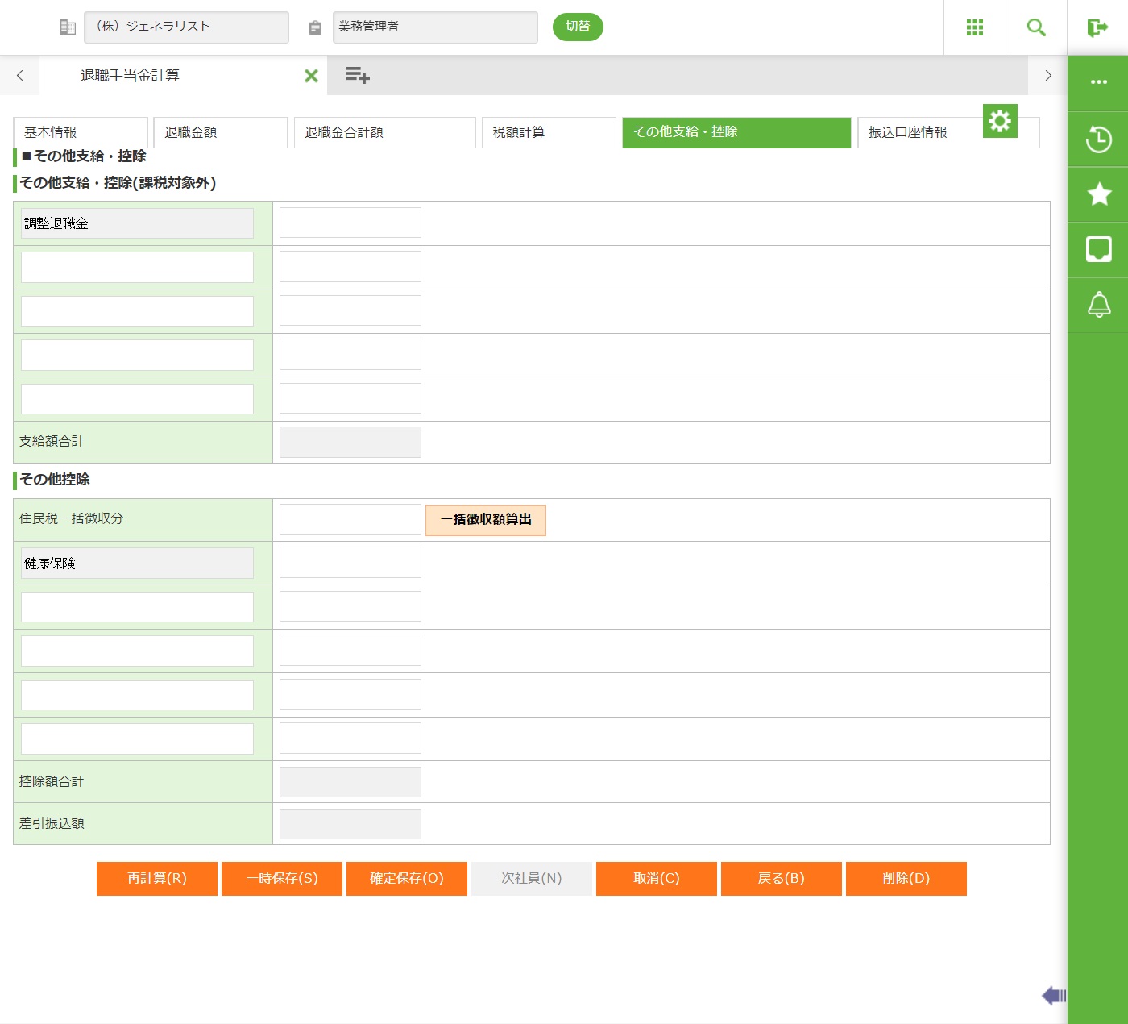This screenshot has width=1128, height=1024.
Task: Open favorites star icon in sidebar
Action: tap(1099, 194)
